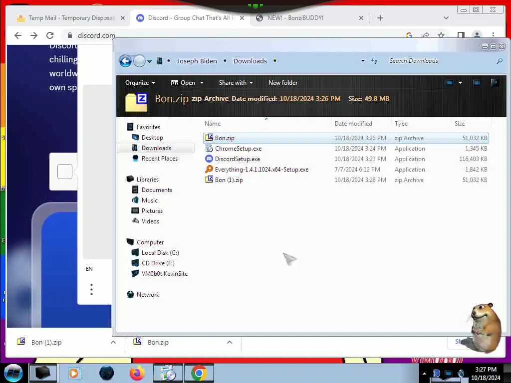This screenshot has height=383, width=511.
Task: Select DiscordSetup.exe file
Action: [x=346, y=159]
